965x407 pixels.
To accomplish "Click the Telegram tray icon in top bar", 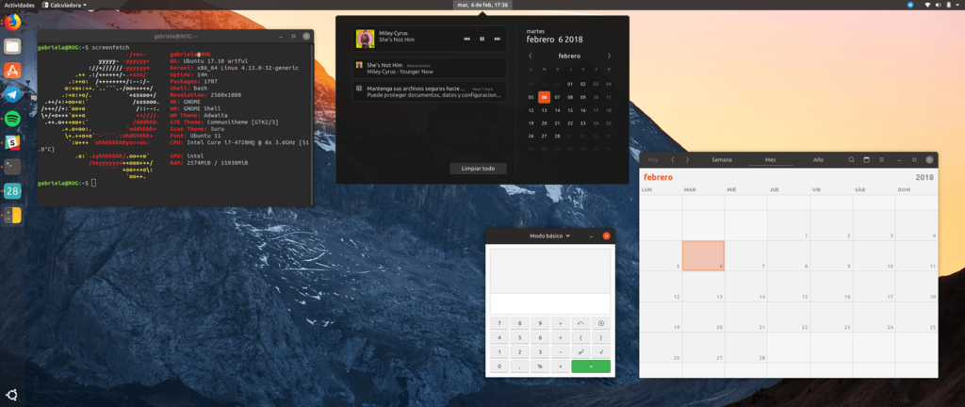I will 910,5.
